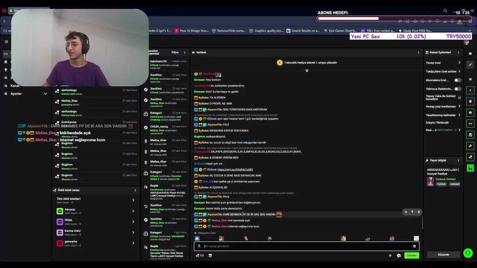The width and height of the screenshot is (477, 268).
Task: Click the chat bubble icon in right sidebar
Action: 470,112
